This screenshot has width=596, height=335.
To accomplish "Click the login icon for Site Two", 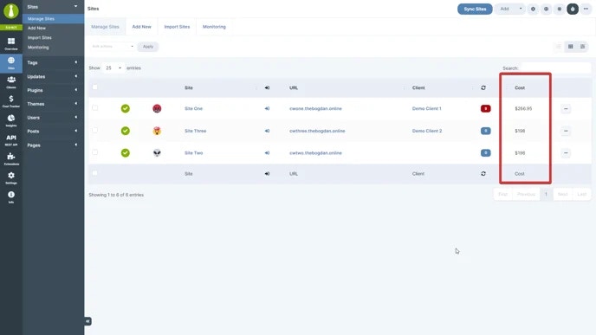I will 267,152.
